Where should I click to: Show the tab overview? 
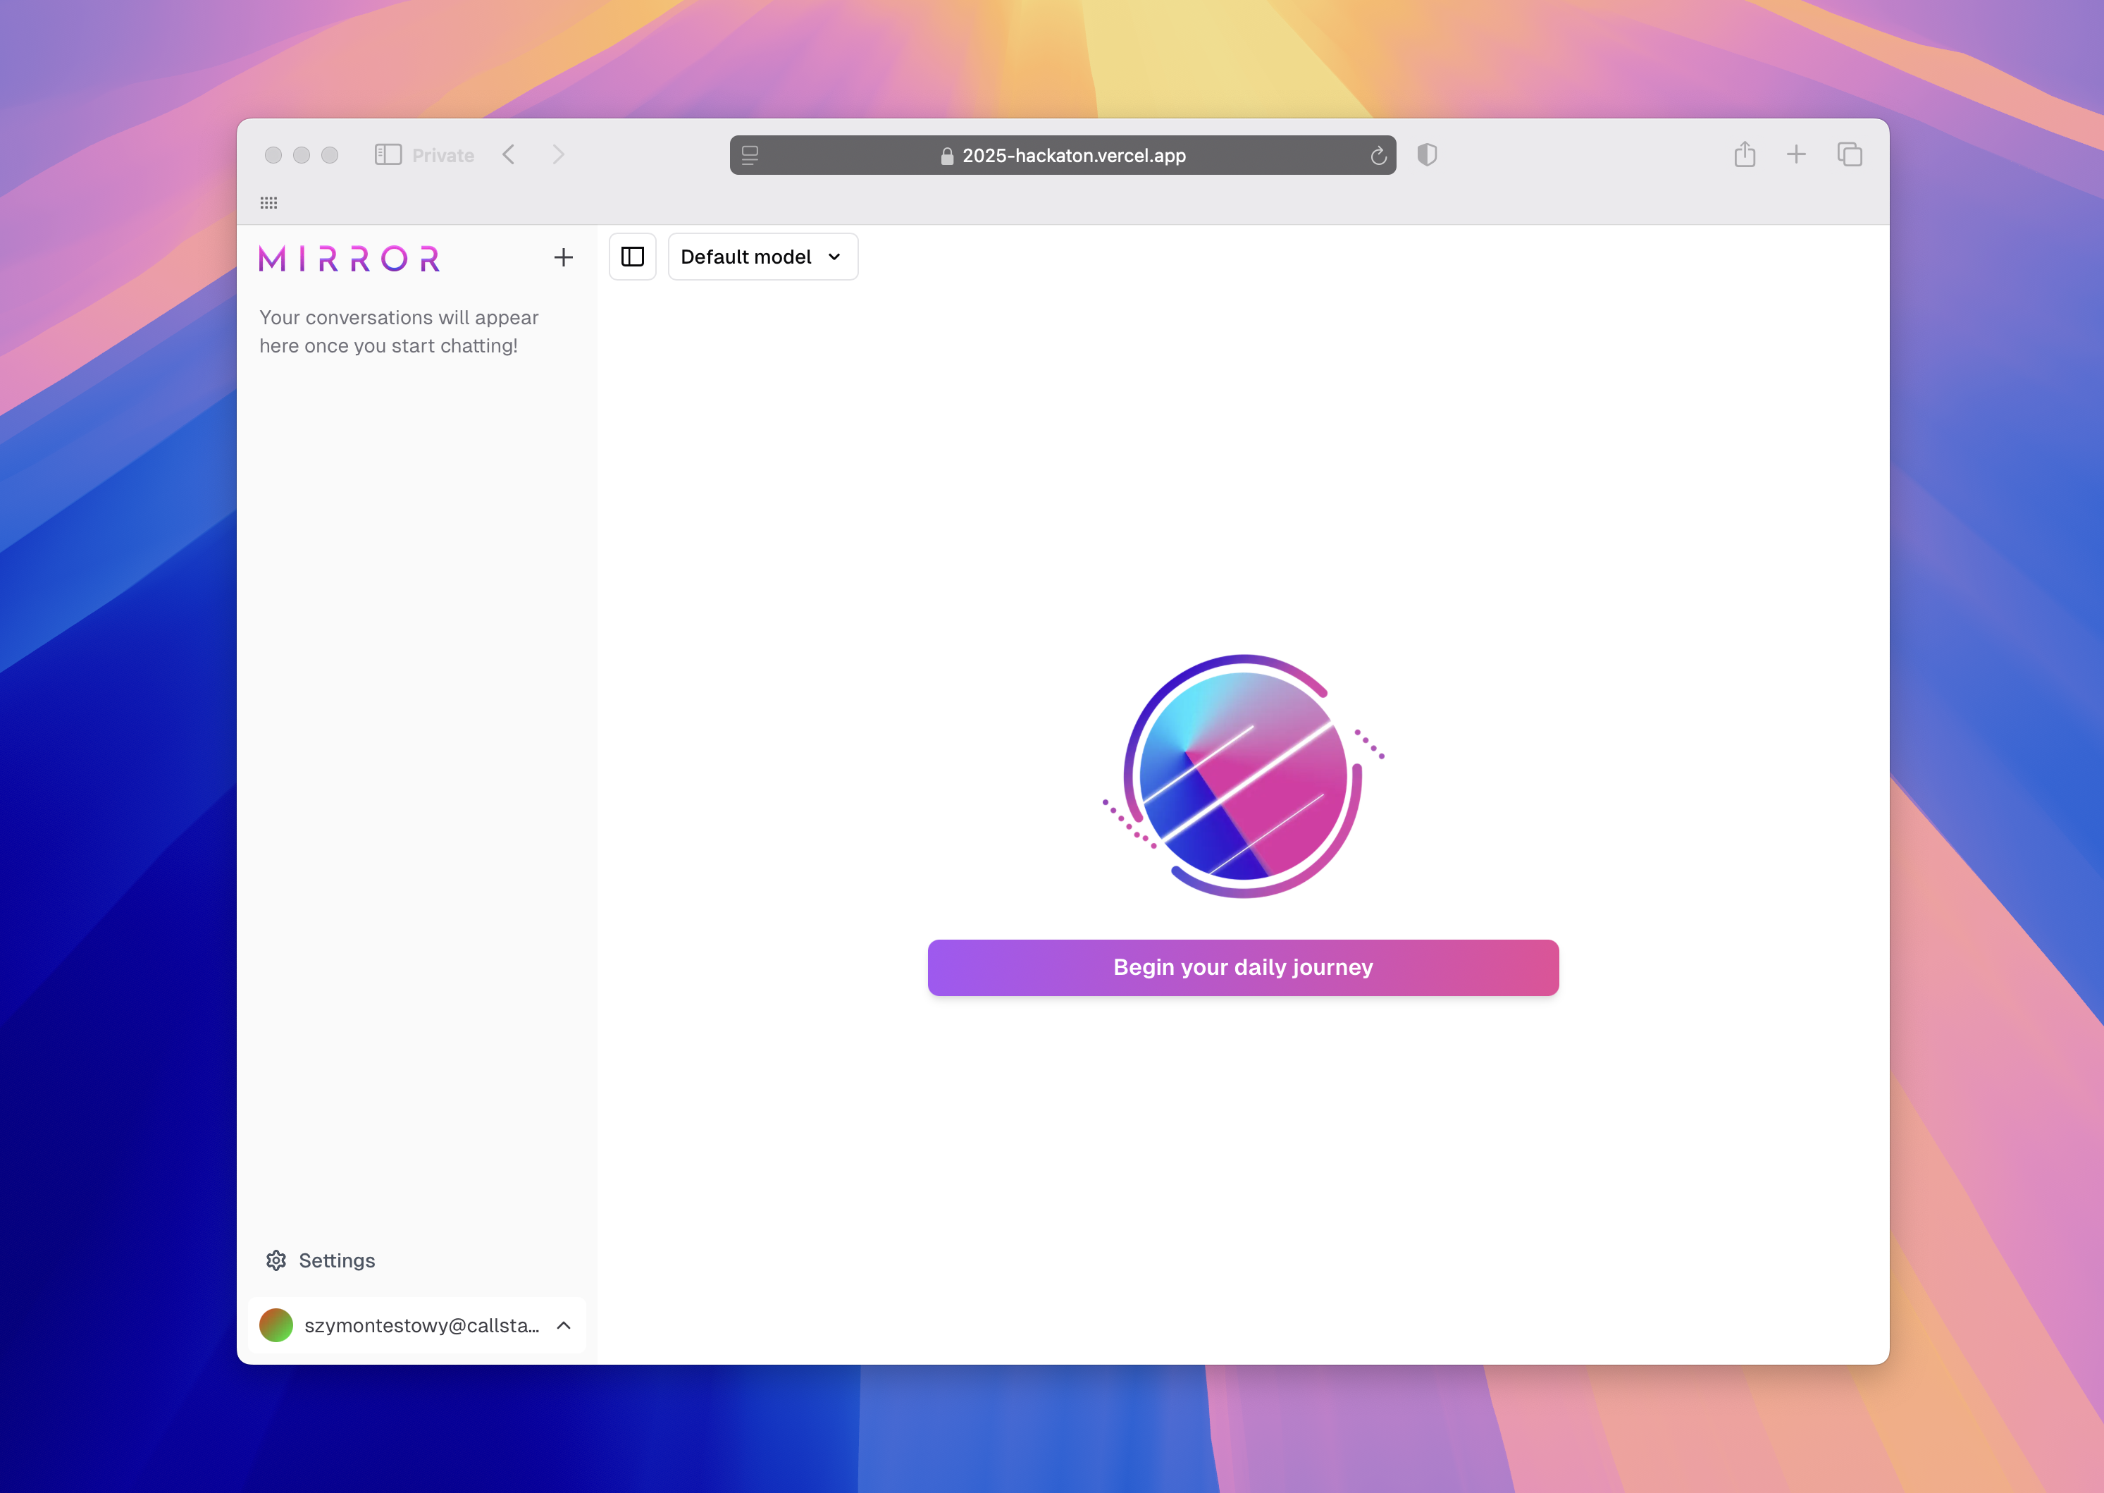pyautogui.click(x=1849, y=154)
